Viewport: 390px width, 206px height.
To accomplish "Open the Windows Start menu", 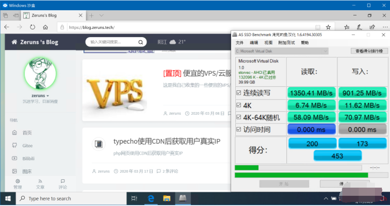I will click(x=8, y=199).
